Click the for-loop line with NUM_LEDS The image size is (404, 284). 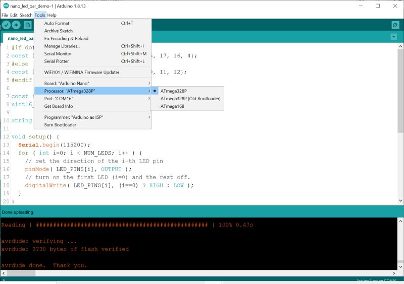pos(80,153)
